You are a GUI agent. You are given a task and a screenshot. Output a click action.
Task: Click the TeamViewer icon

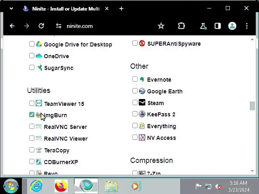click(39, 103)
